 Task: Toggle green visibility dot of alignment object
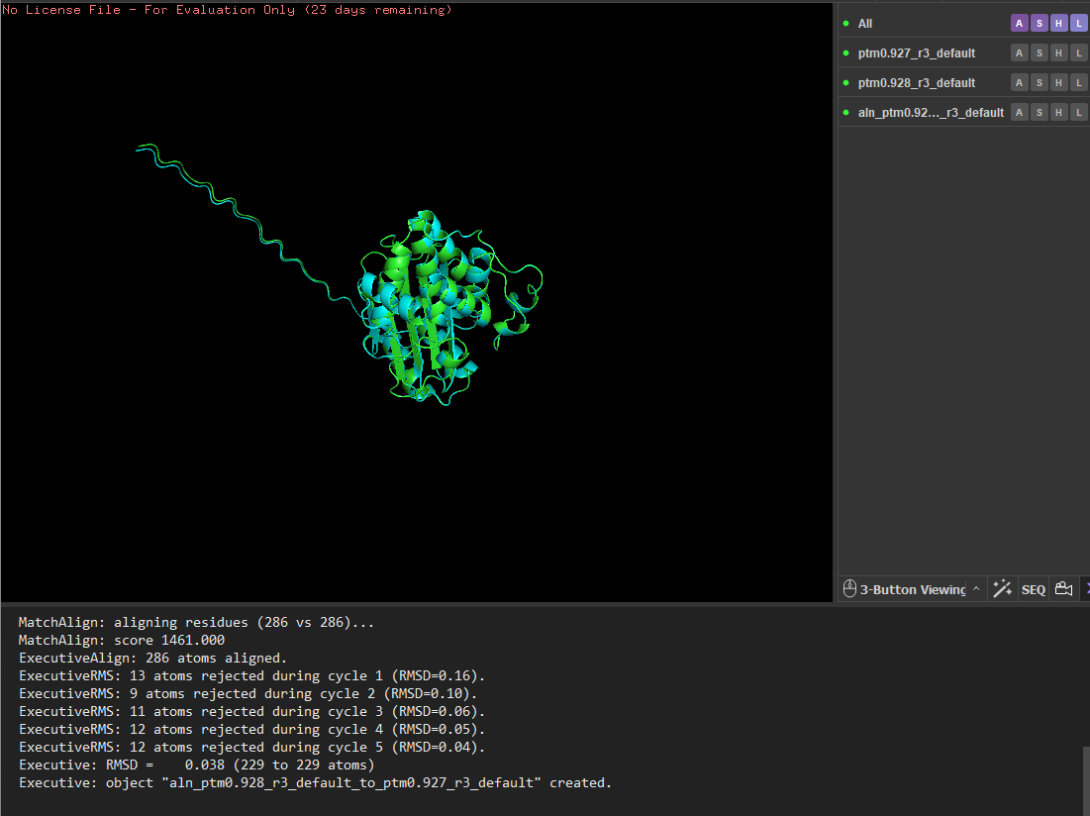pos(845,113)
